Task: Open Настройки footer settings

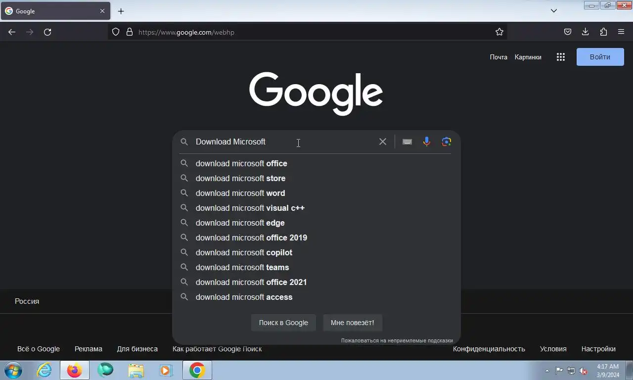Action: (x=598, y=349)
